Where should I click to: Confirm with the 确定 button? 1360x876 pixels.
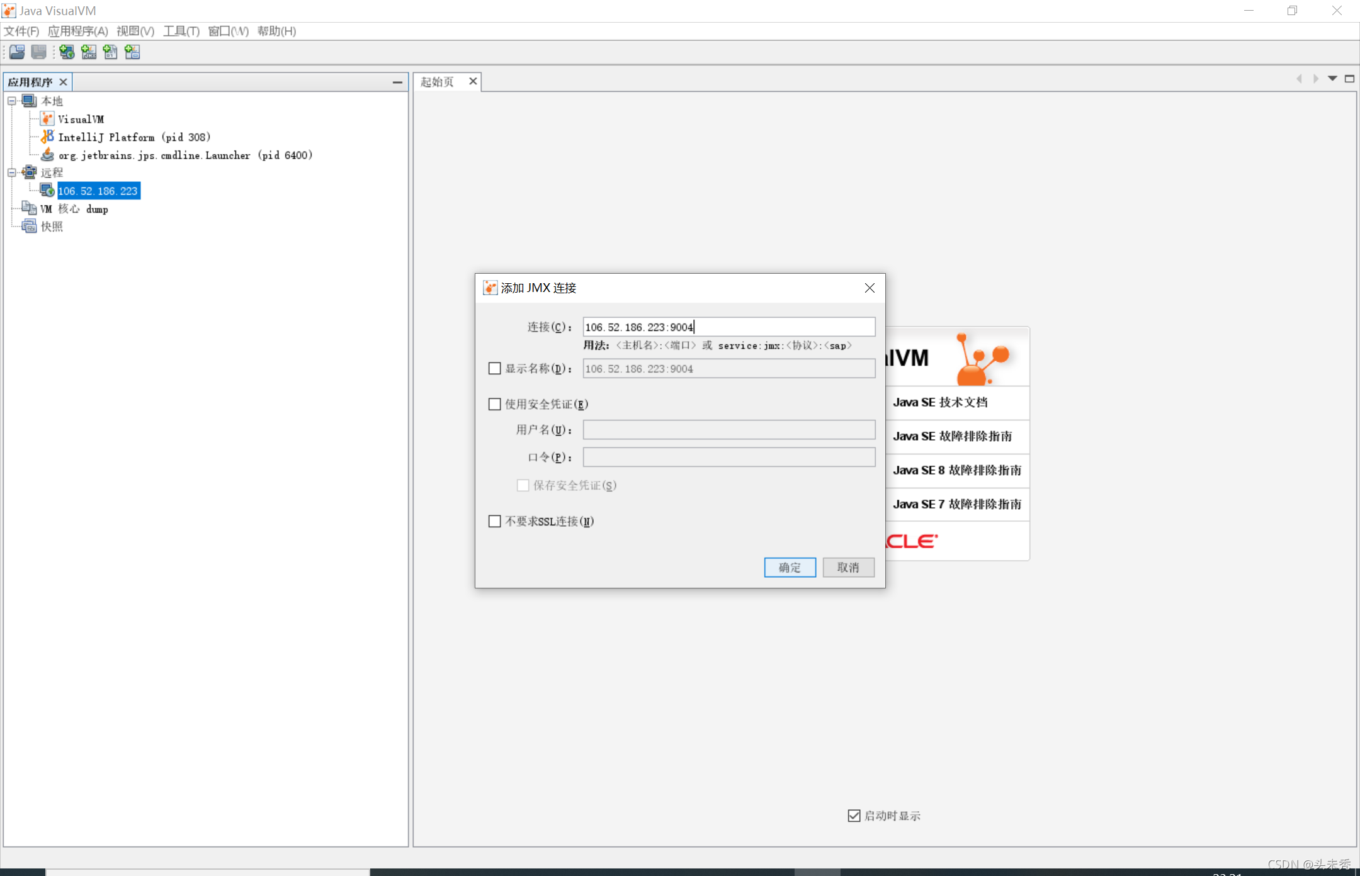(x=790, y=568)
